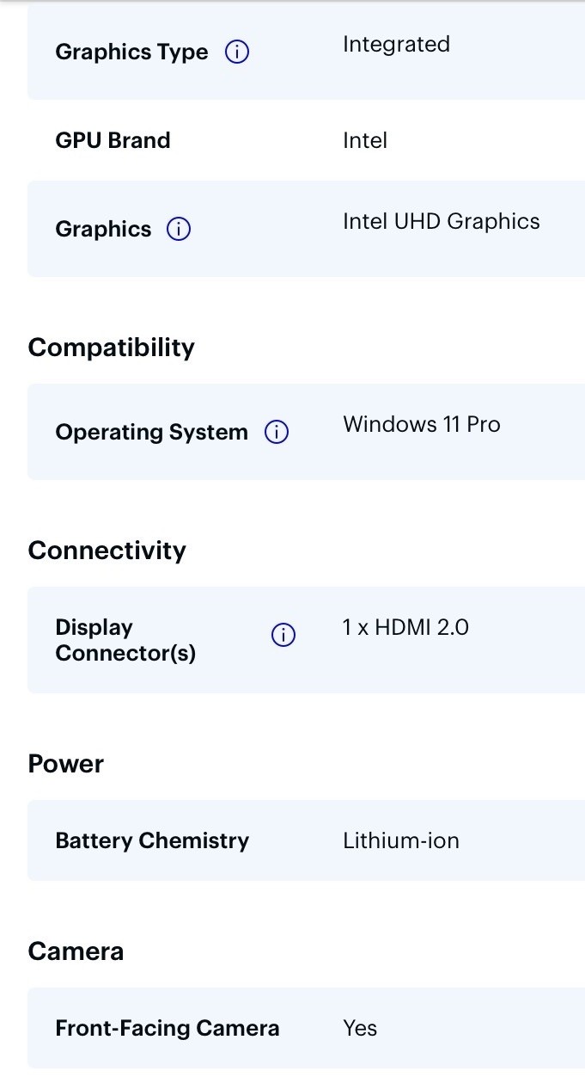Click the Compatibility section heading
This screenshot has height=1083, width=585.
click(x=112, y=348)
